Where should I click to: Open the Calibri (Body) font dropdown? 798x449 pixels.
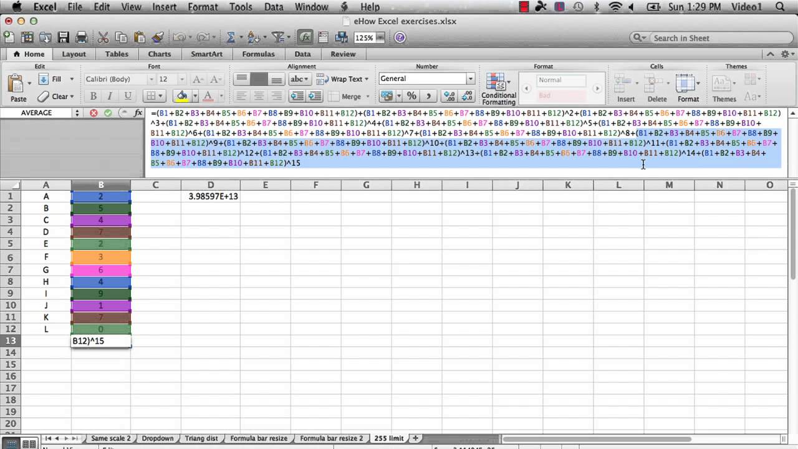[x=151, y=79]
